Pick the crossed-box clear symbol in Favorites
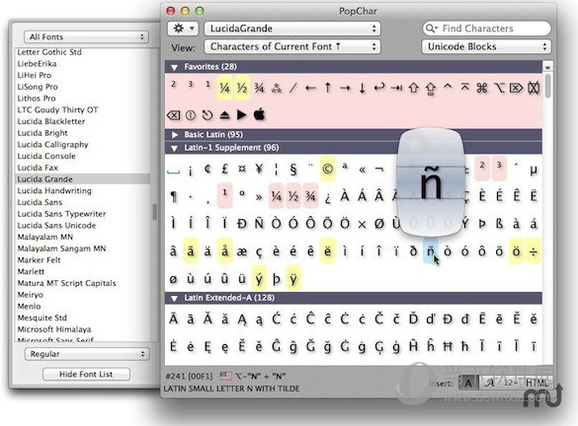 pos(534,88)
